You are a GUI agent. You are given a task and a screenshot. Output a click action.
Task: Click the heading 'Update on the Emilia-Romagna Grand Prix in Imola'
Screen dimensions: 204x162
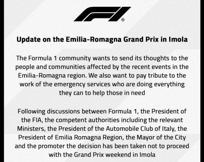click(x=102, y=39)
